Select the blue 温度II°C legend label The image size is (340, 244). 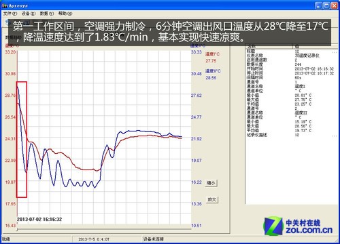[x=213, y=71]
